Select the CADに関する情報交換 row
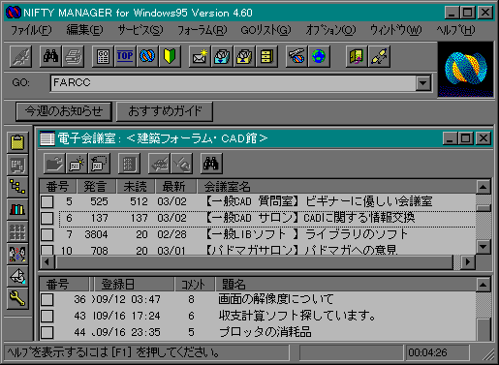 (258, 219)
